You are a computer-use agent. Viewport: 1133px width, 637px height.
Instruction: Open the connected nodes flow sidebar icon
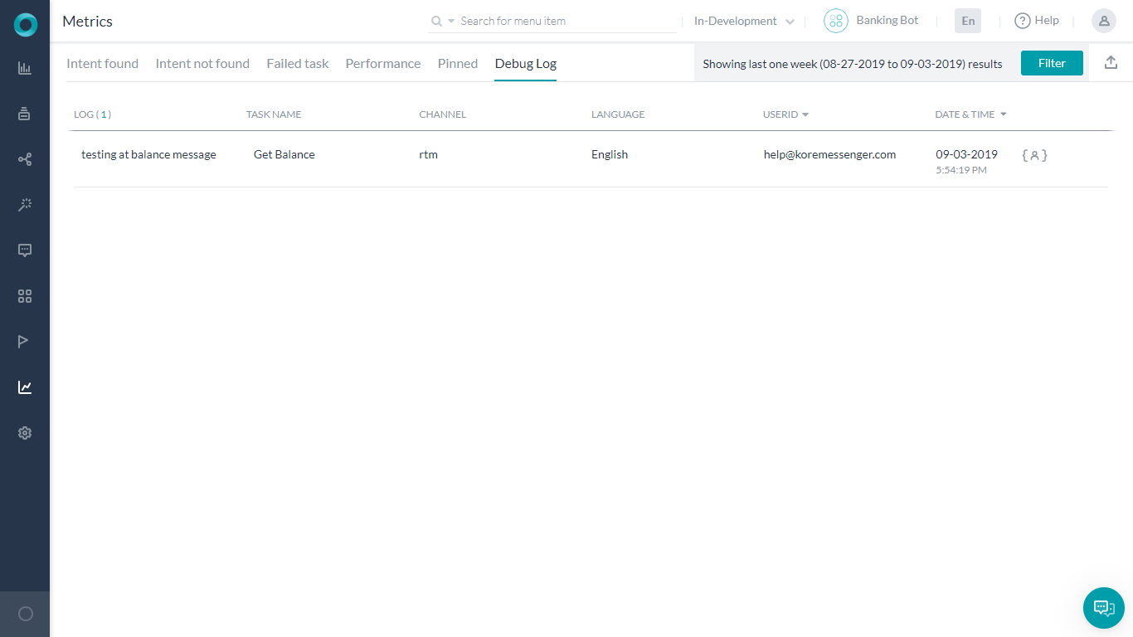point(25,159)
